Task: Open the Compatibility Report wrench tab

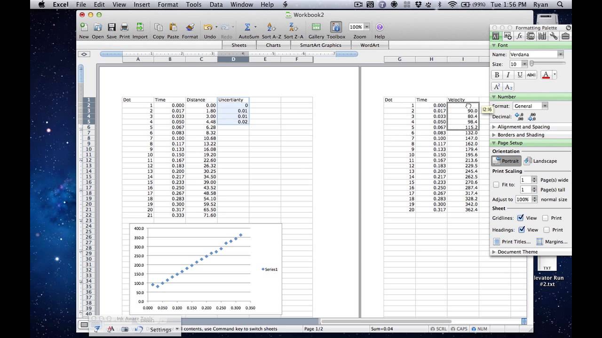Action: (x=554, y=36)
